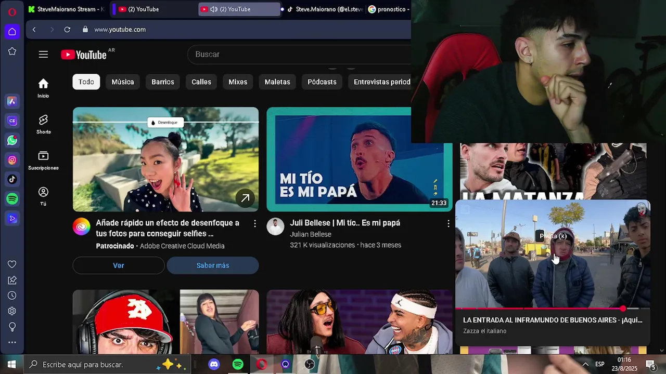The height and width of the screenshot is (374, 666).
Task: Open the Windows notification center icon
Action: pyautogui.click(x=650, y=365)
